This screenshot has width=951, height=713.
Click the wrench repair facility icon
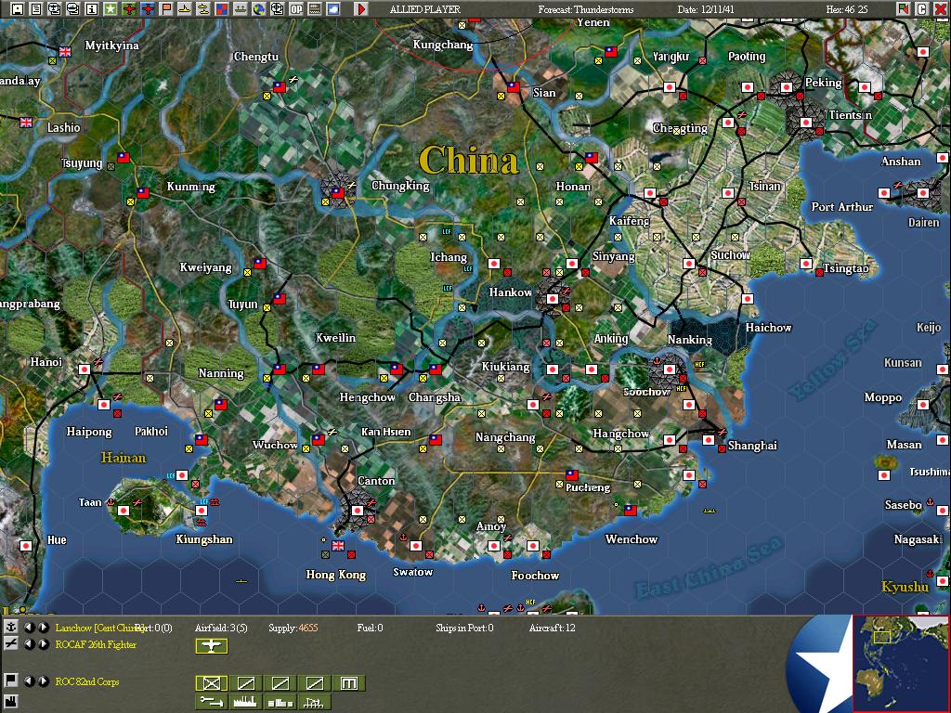(211, 702)
